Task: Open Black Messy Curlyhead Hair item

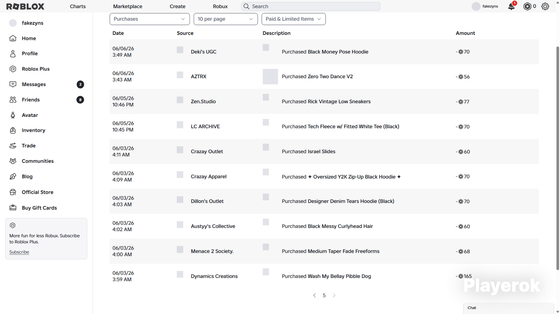Action: (x=340, y=226)
